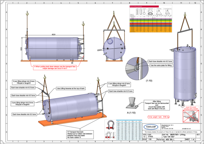This screenshot has width=204, height=144.
Task: Select the drawing property copyright notice
Action: (171, 132)
